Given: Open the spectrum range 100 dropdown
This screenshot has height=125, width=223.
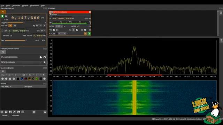Looking at the screenshot, I should [25, 75].
